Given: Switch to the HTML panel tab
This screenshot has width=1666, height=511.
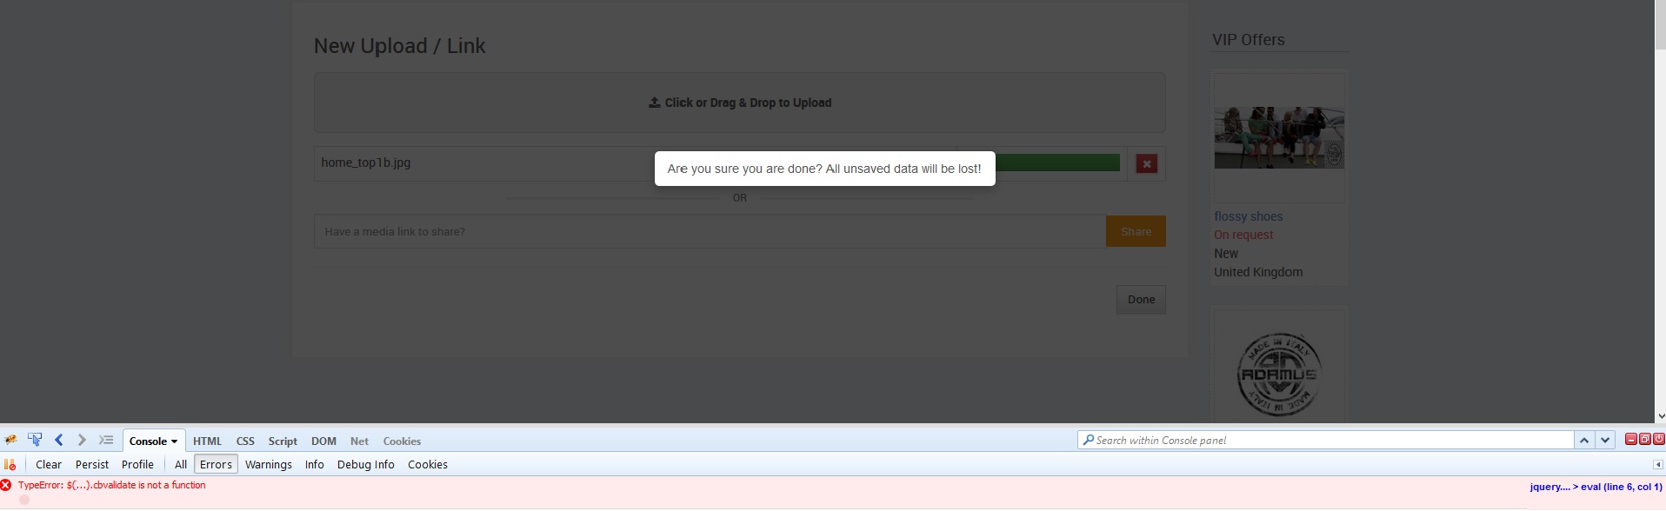Looking at the screenshot, I should click(x=207, y=441).
